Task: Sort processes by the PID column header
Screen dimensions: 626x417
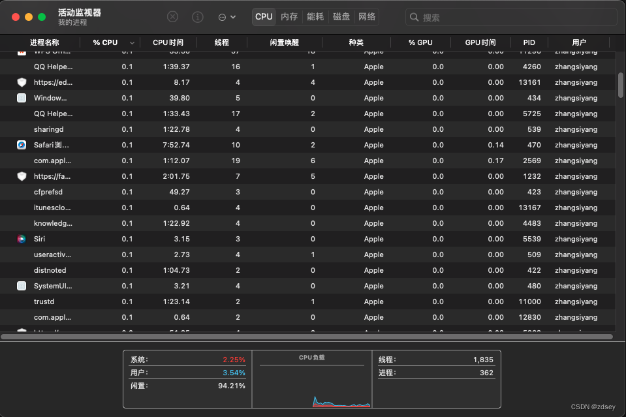Action: tap(528, 42)
